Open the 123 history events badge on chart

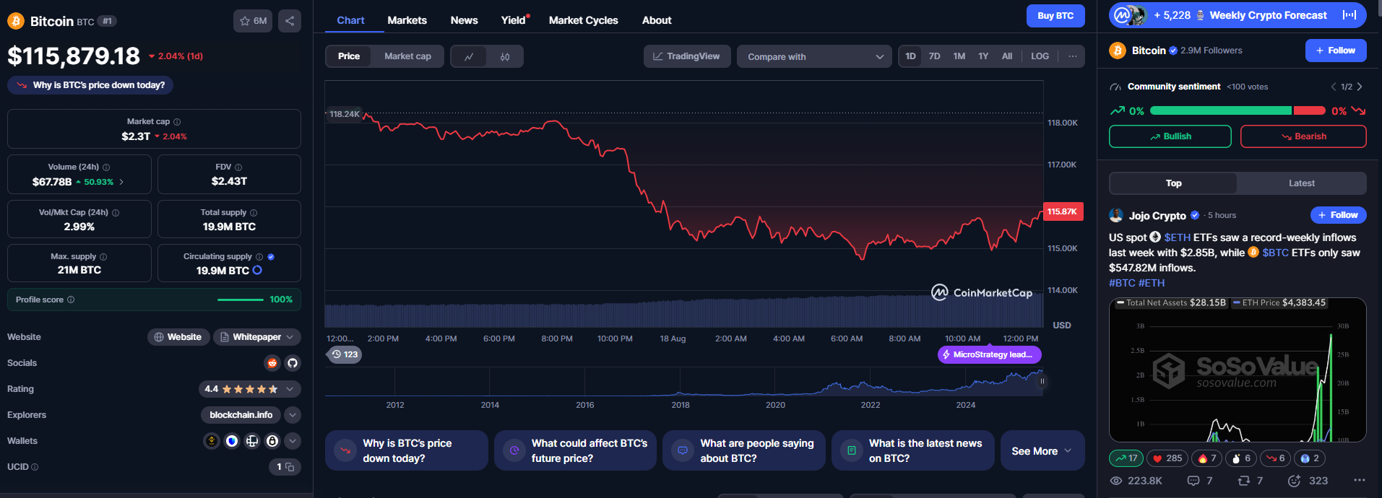(x=345, y=354)
